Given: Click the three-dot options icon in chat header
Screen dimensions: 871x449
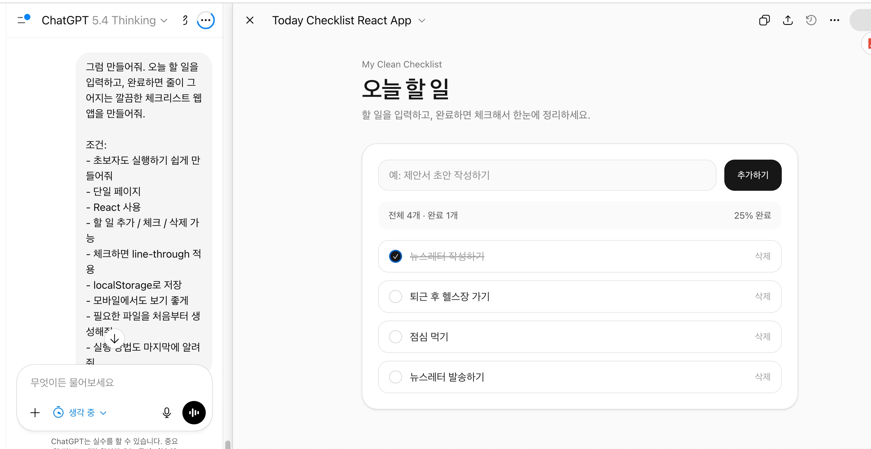Looking at the screenshot, I should click(205, 20).
